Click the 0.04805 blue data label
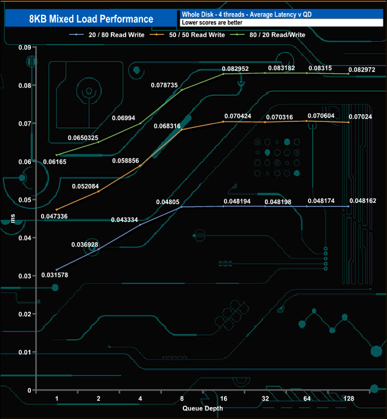 point(167,202)
